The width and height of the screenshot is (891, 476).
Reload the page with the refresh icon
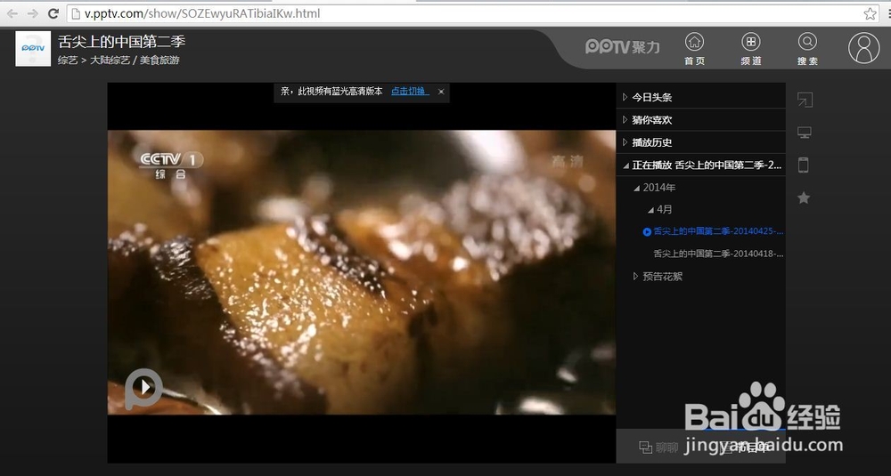click(x=53, y=13)
